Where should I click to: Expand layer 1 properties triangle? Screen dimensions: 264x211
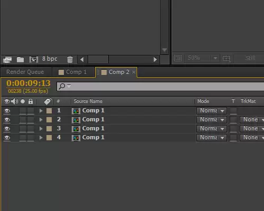point(41,111)
